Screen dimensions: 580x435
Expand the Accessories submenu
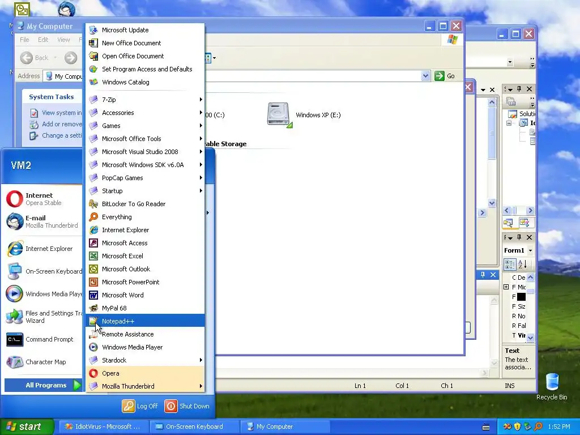(145, 113)
